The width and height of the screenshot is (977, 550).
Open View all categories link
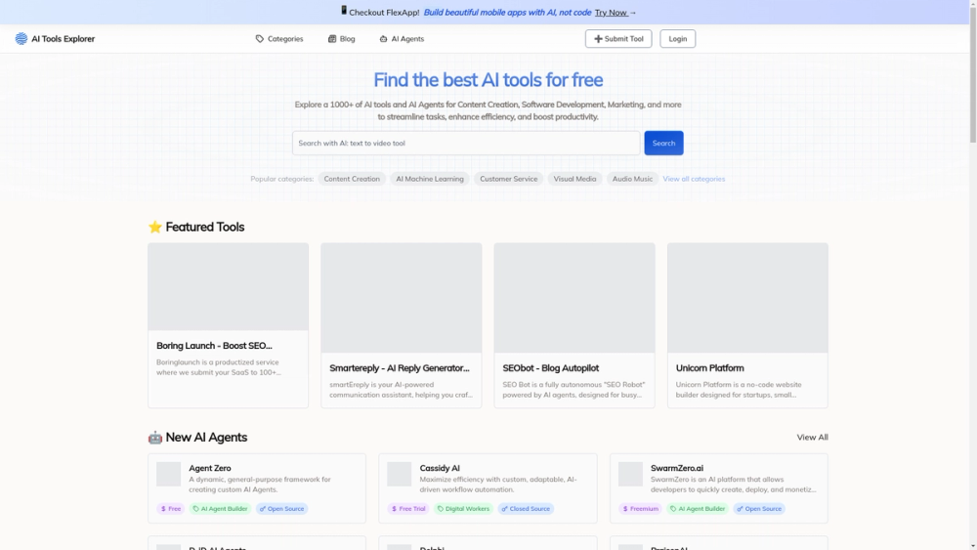point(694,179)
